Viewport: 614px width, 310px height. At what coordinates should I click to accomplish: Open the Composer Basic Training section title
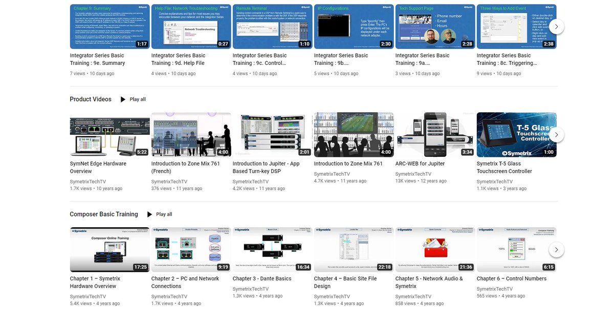[x=104, y=214]
